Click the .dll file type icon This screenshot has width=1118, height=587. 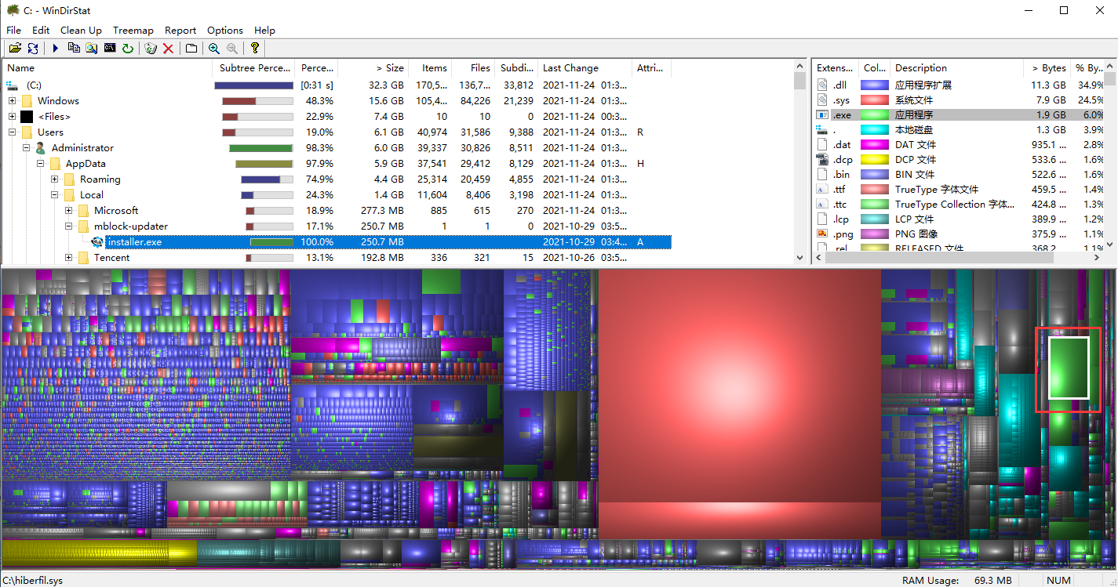pyautogui.click(x=822, y=85)
